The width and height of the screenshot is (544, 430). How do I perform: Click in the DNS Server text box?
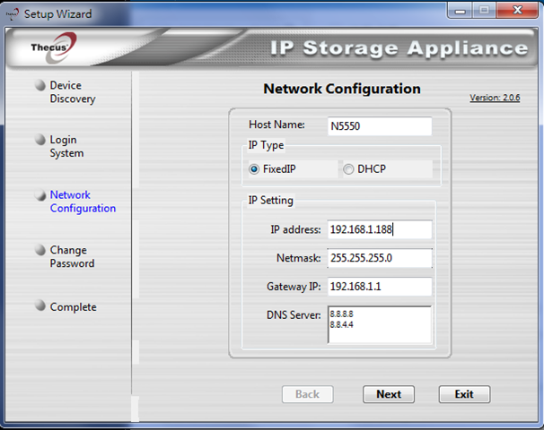click(380, 325)
